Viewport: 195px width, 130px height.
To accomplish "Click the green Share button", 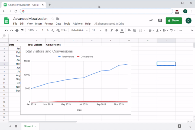I will pos(174,21).
